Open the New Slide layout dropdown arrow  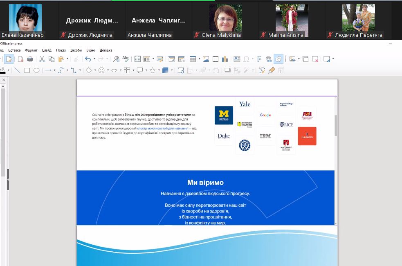pos(299,59)
